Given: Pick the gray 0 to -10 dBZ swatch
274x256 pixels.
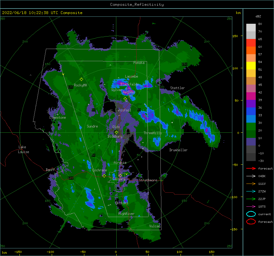Looking at the screenshot, I should pos(251,149).
